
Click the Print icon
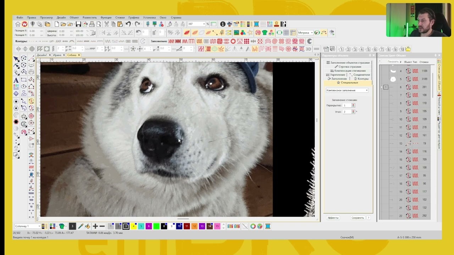[92, 24]
